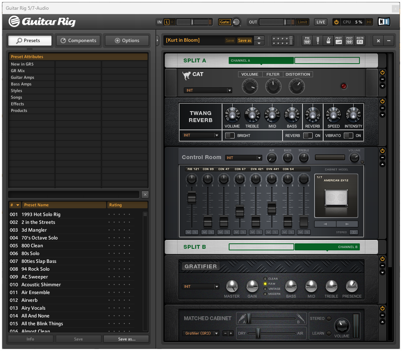This screenshot has width=402, height=351.
Task: Open the Matched Cabinet model dropdown
Action: point(200,333)
